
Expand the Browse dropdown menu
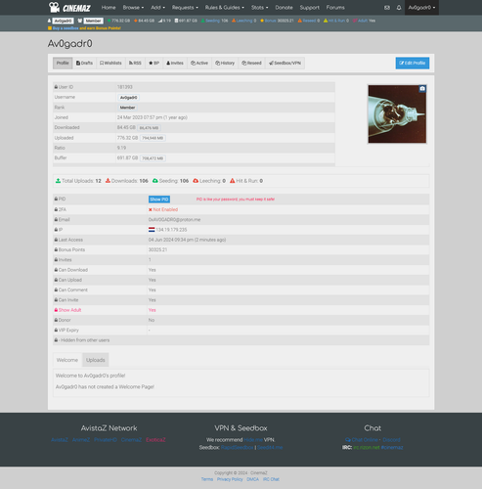pos(133,8)
